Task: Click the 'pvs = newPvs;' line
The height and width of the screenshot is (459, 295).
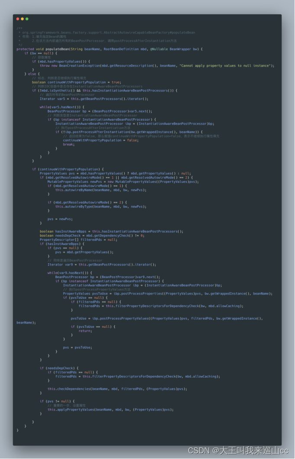Action: click(60, 219)
